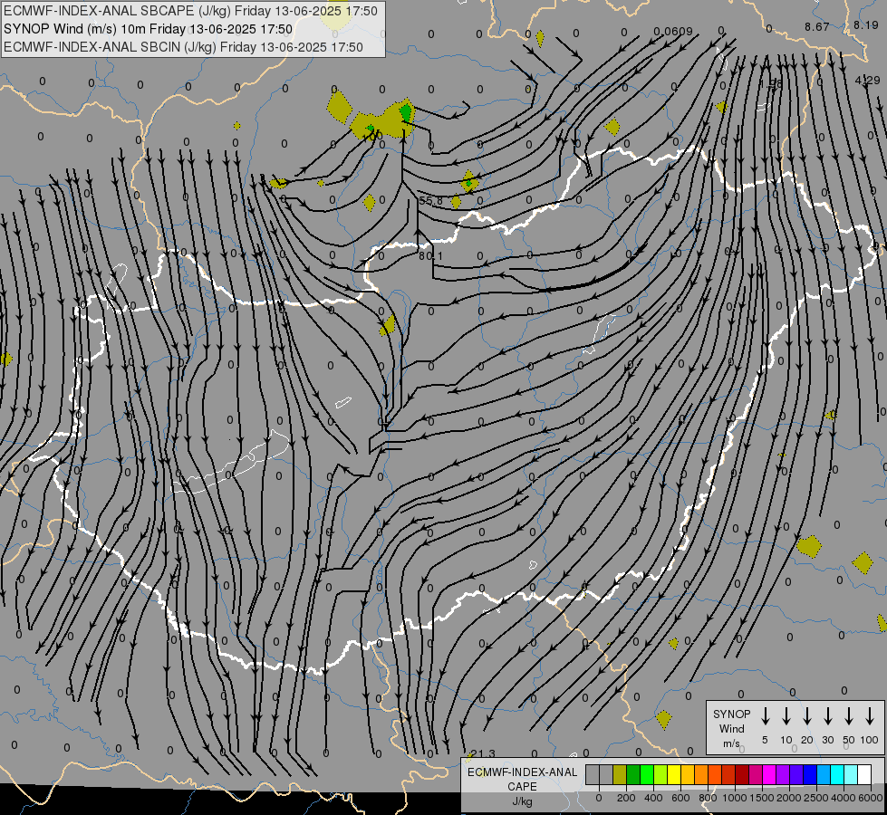The height and width of the screenshot is (815, 887).
Task: Click the SYNOP Wind 10m title line
Action: [x=149, y=29]
